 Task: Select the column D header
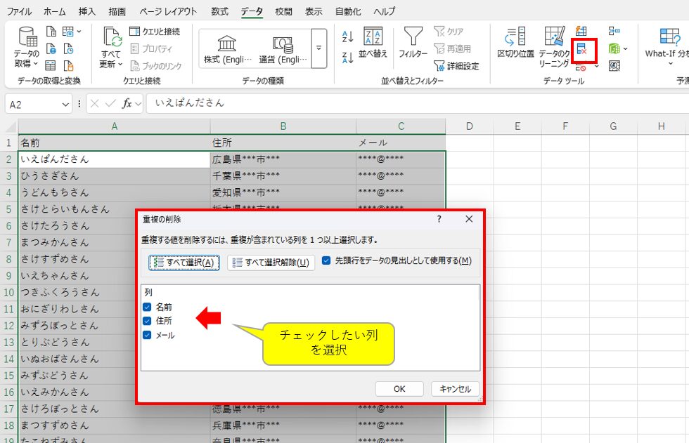coord(469,126)
